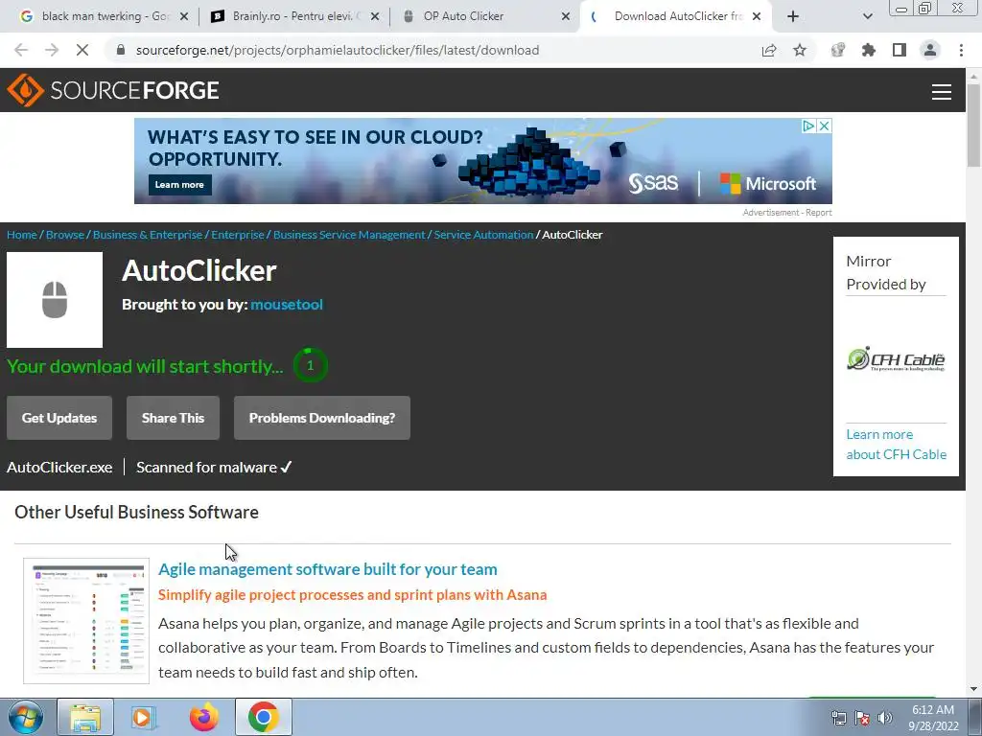The image size is (982, 736).
Task: Open new browser tab
Action: pyautogui.click(x=793, y=16)
